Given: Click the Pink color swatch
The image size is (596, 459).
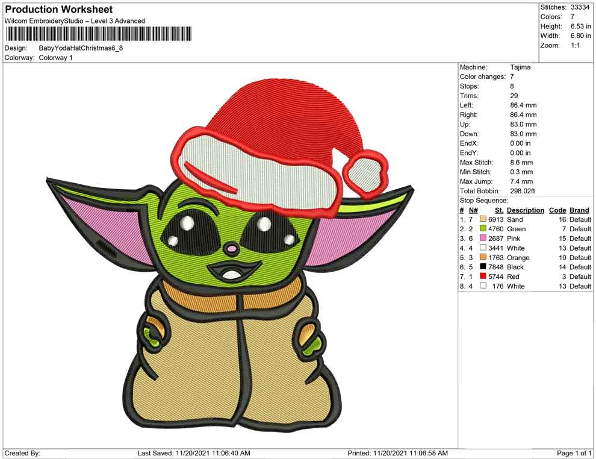Looking at the screenshot, I should tap(483, 238).
